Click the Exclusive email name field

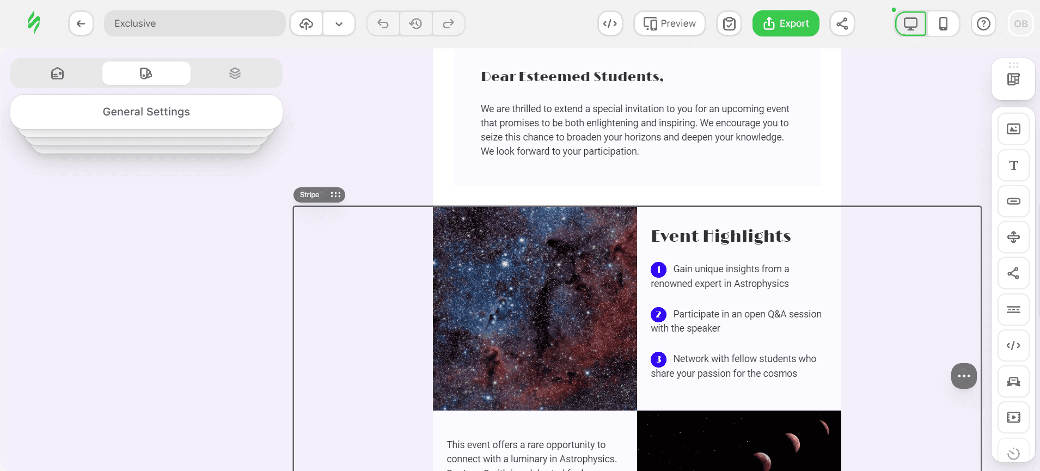coord(194,23)
